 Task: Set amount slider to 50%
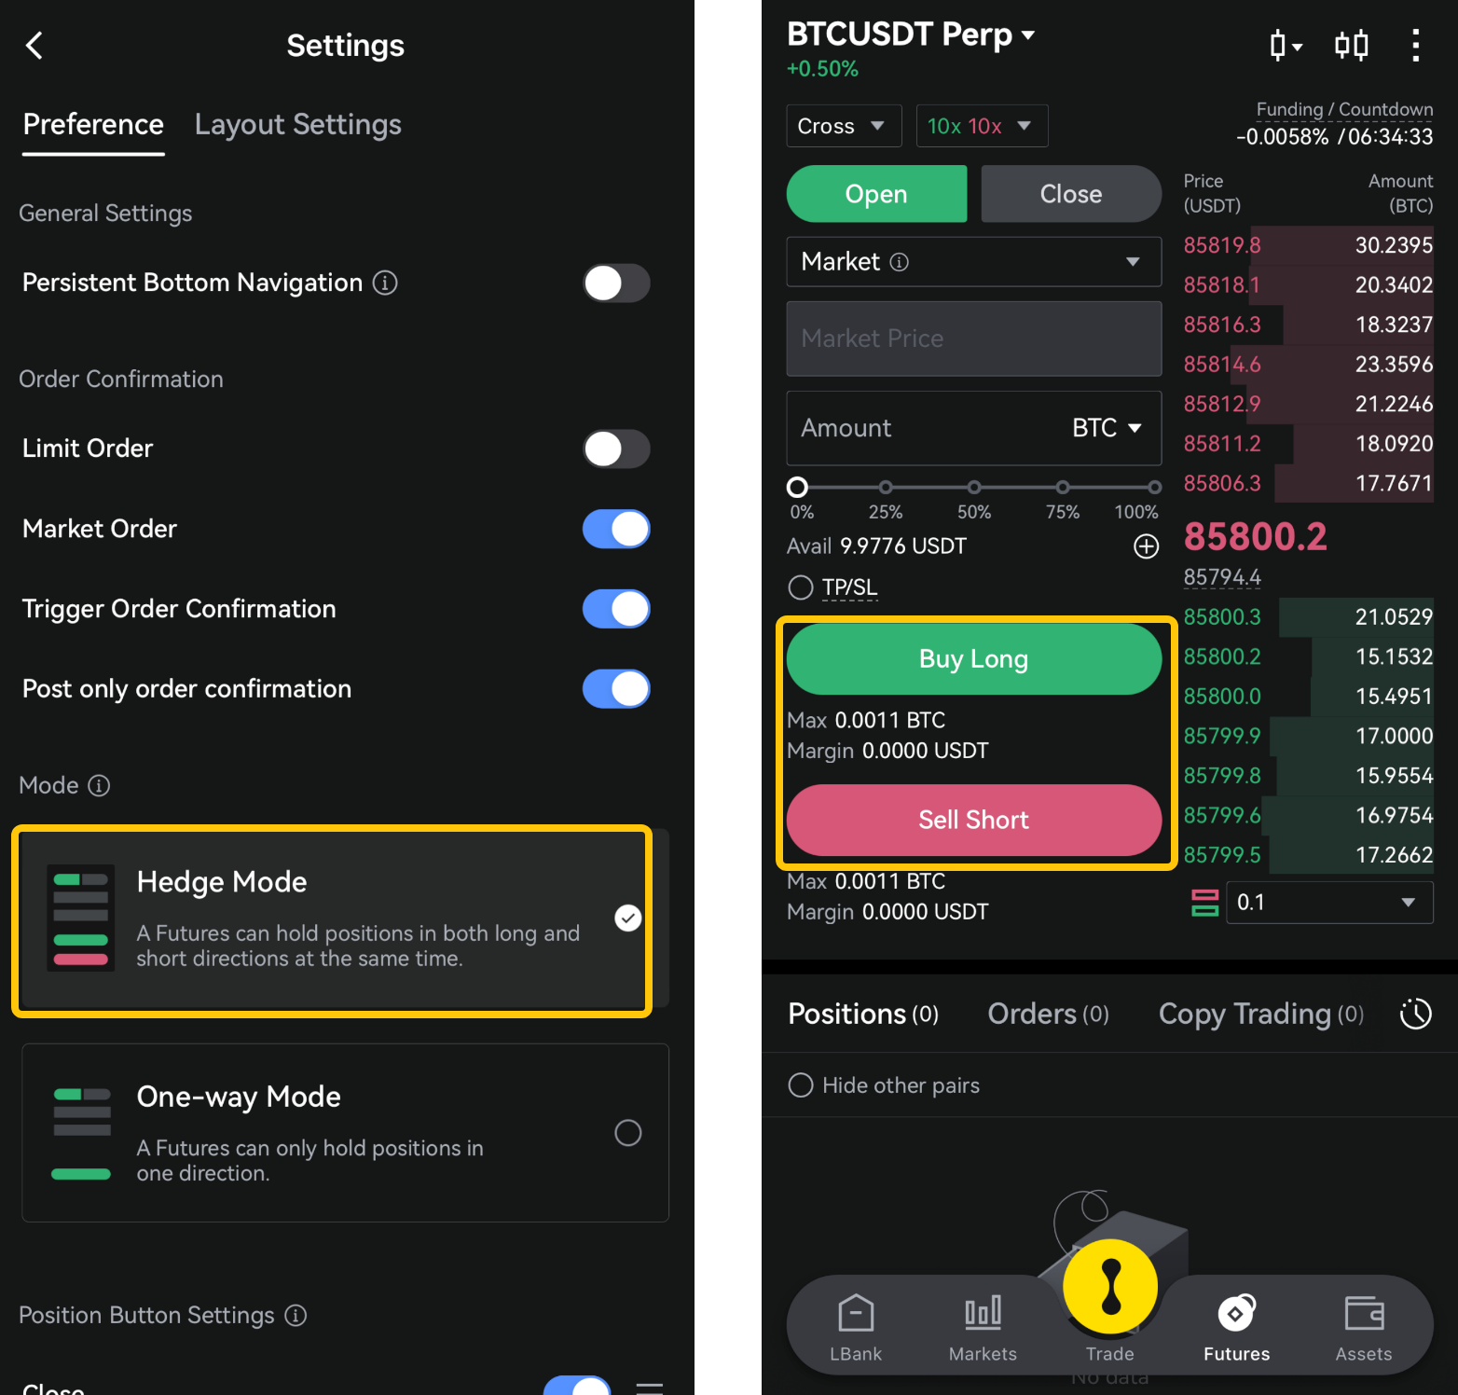[x=974, y=488]
